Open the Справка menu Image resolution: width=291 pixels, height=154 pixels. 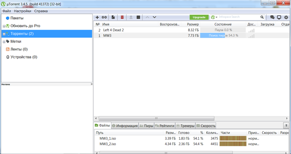tap(41, 11)
